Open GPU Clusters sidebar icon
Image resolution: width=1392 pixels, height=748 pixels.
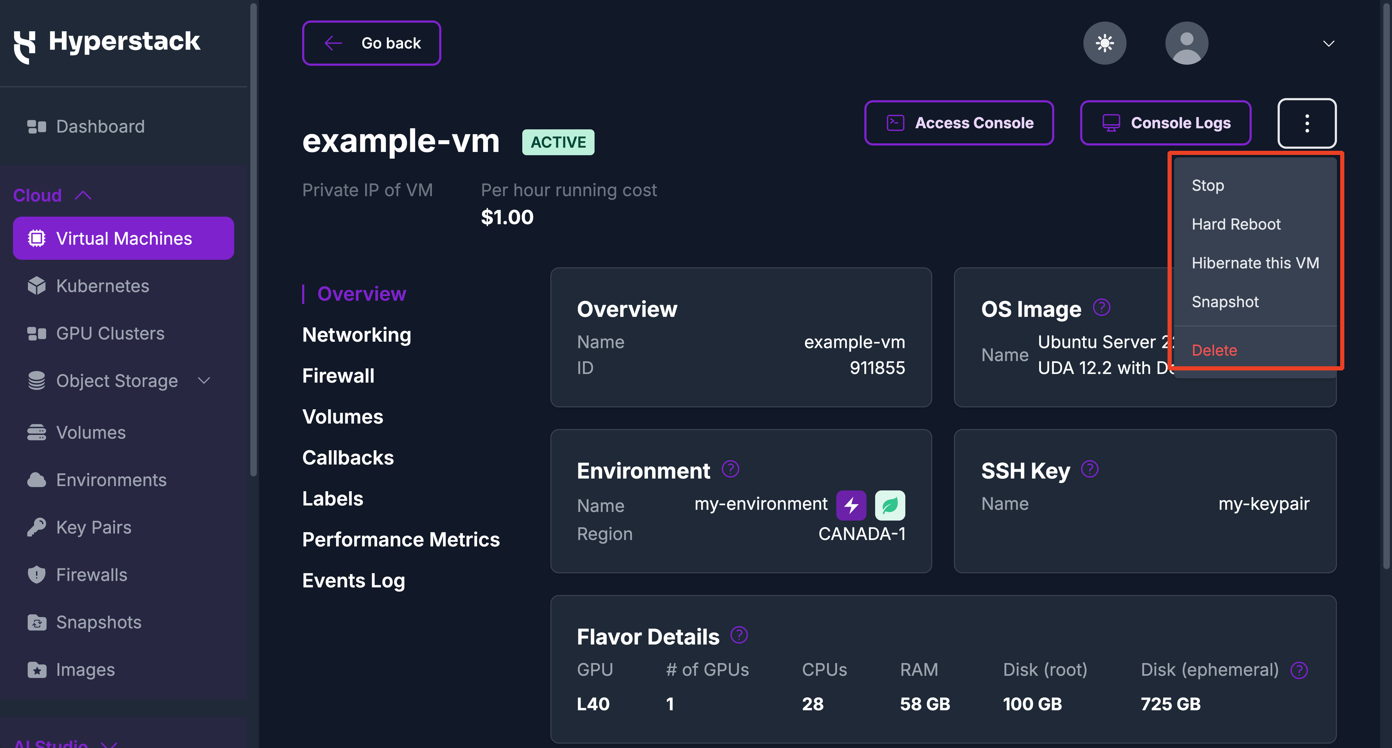tap(36, 334)
